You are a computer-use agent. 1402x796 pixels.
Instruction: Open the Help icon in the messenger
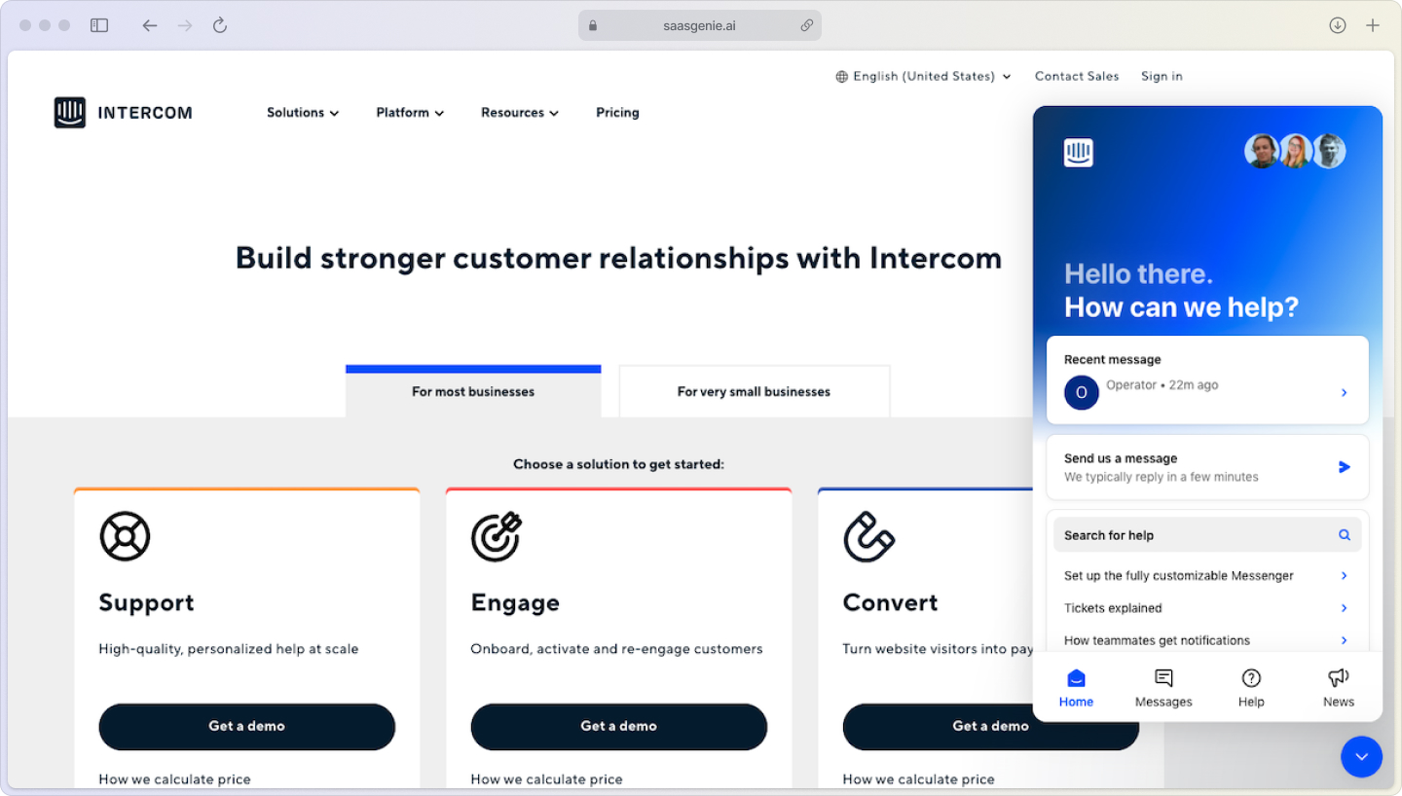pos(1251,677)
